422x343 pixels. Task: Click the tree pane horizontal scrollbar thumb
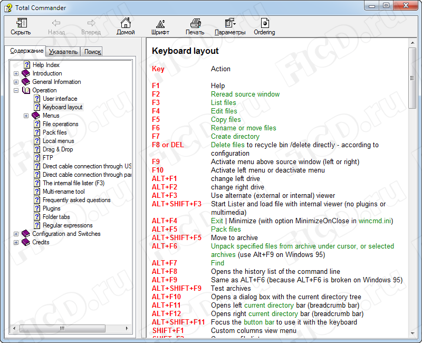[62, 328]
